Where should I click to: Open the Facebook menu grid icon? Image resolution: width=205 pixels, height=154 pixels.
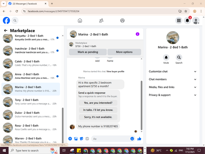179,21
